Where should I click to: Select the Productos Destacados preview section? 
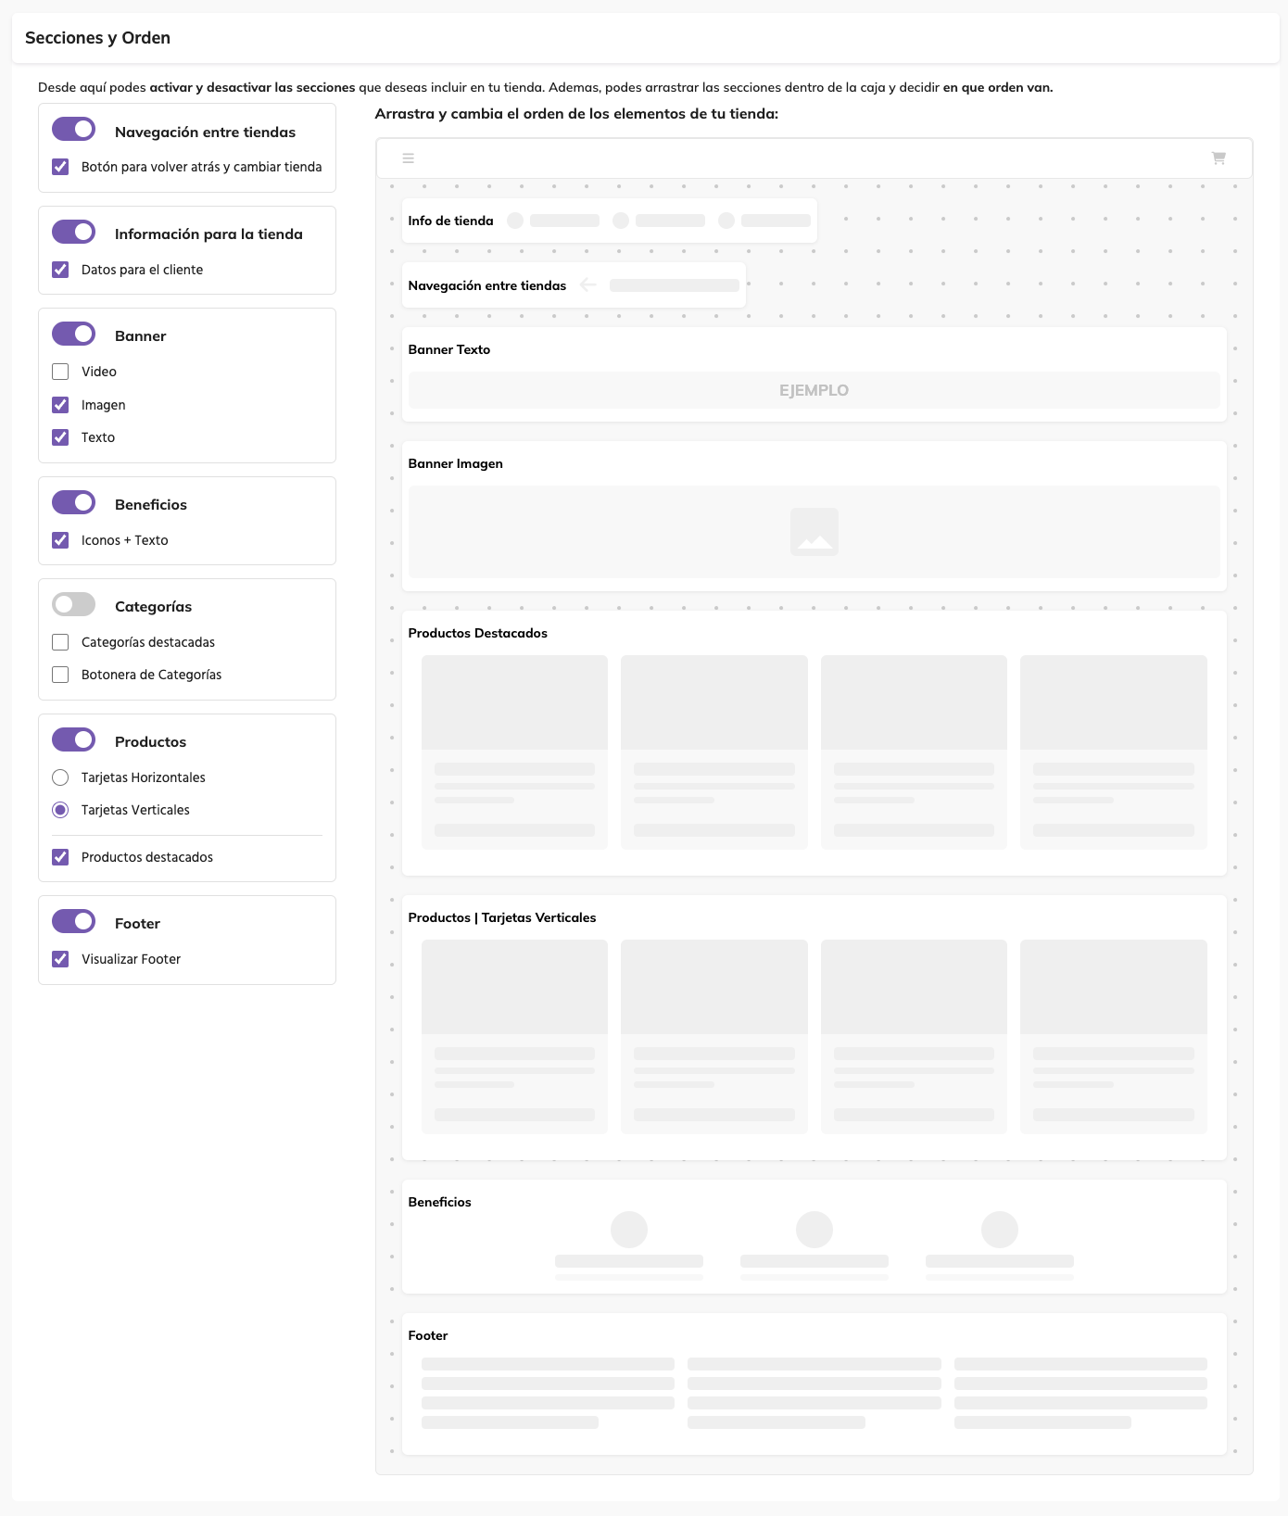[x=814, y=633]
